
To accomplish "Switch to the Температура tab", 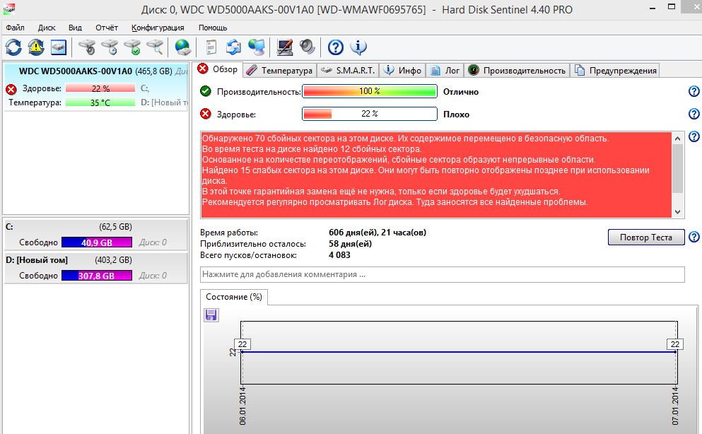I will [280, 70].
